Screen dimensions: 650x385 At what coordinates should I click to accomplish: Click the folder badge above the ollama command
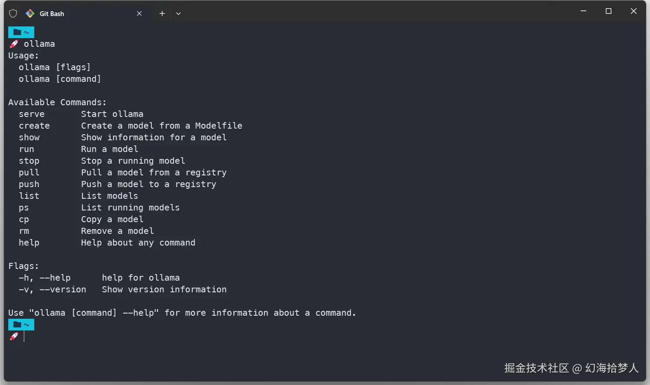tap(21, 32)
